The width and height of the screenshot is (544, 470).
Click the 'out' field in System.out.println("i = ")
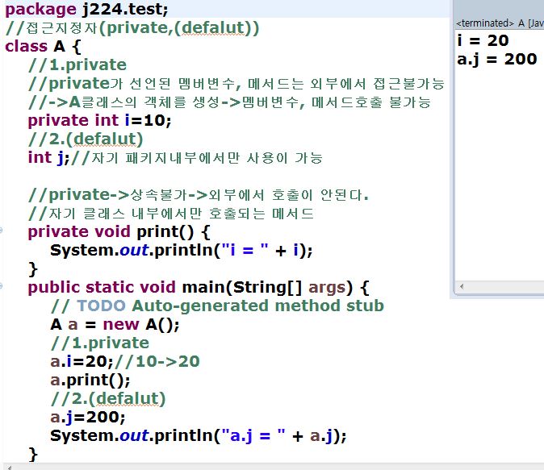(134, 250)
